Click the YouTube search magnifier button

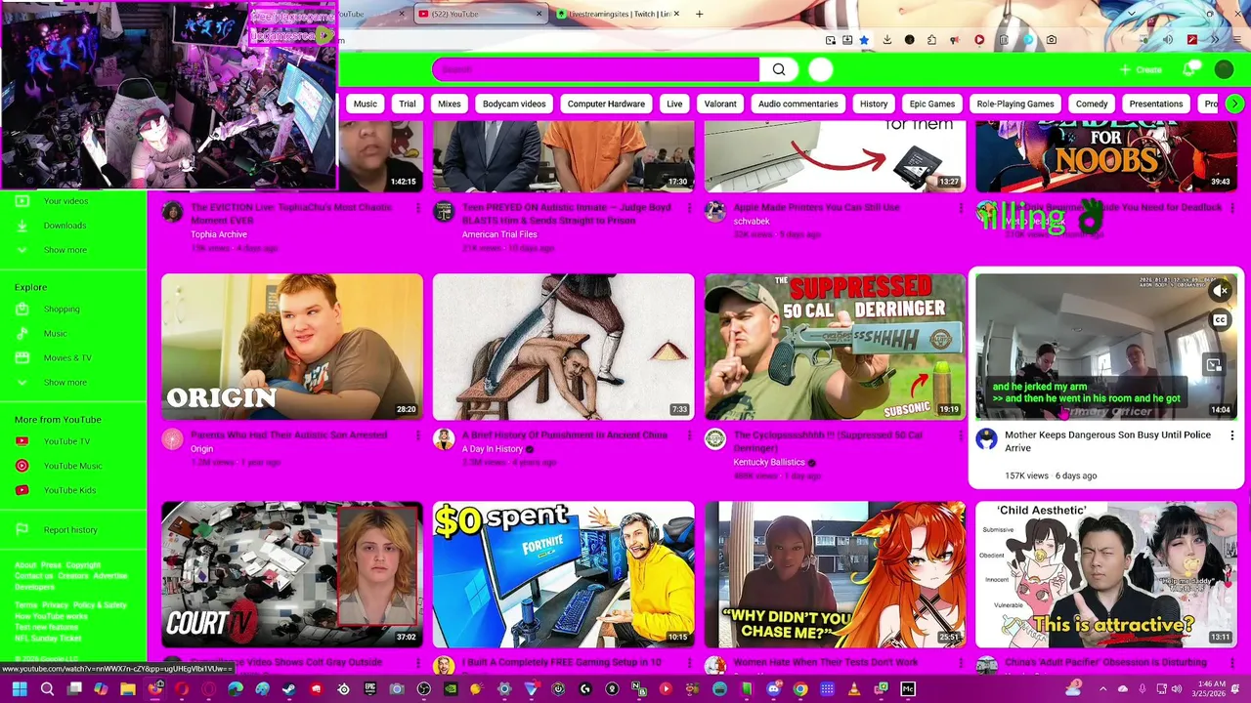779,69
